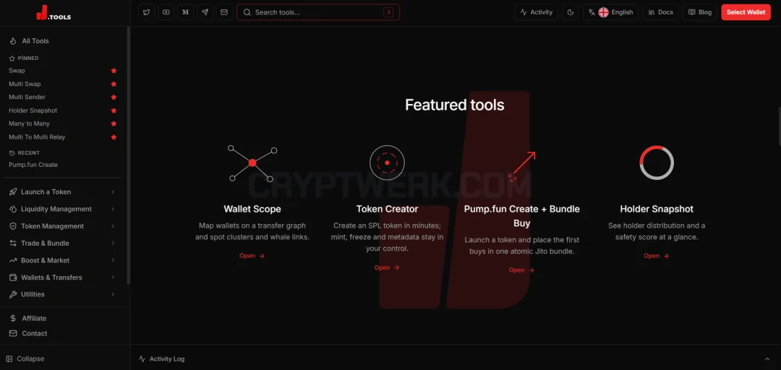Click the droplet icon beside Liquidity Management
Viewport: 781px width, 370px height.
(12, 209)
